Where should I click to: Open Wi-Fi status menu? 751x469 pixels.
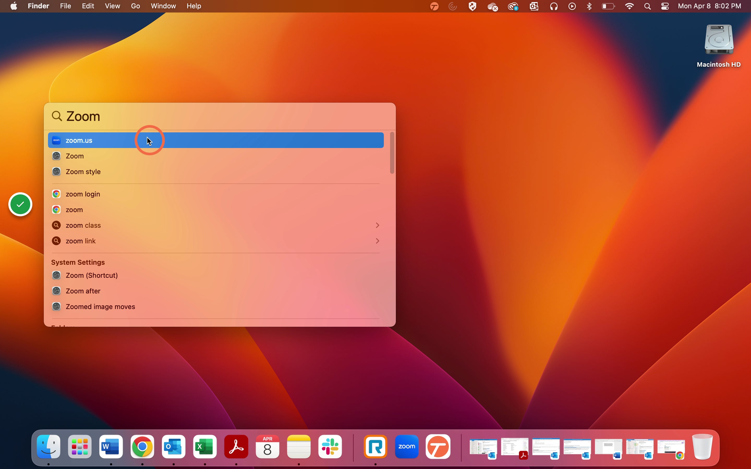click(x=629, y=6)
